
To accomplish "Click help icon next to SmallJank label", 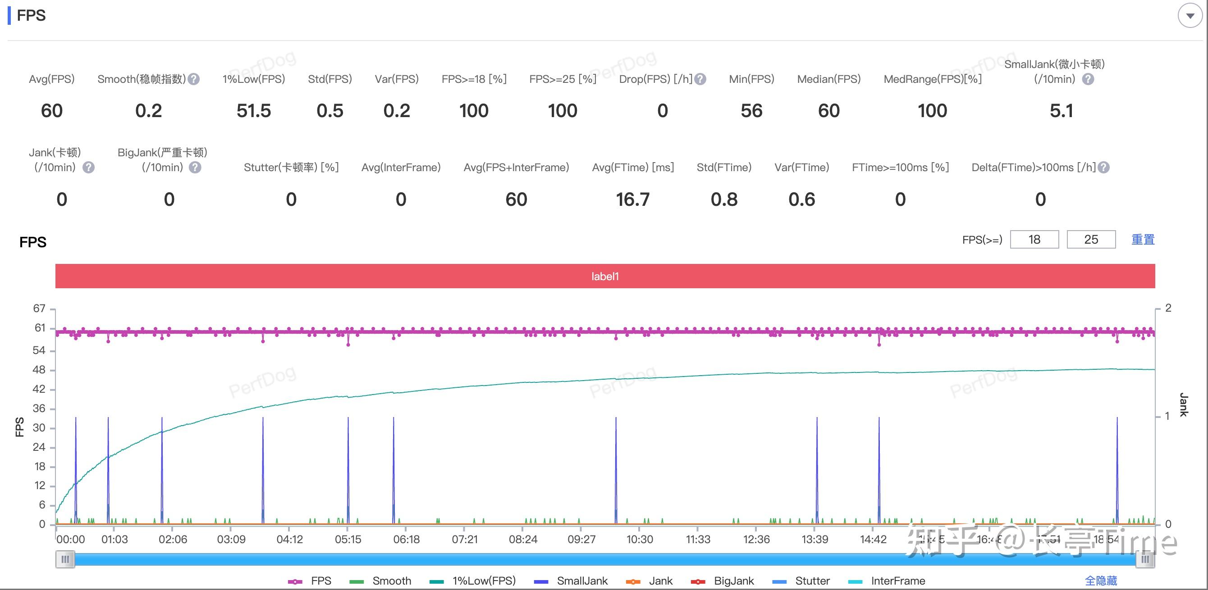I will (x=1088, y=79).
